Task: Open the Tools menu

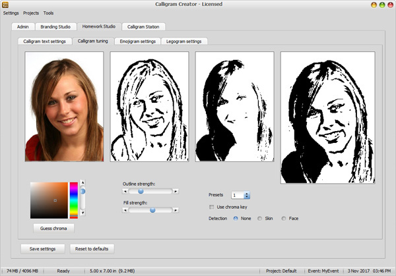Action: [x=48, y=13]
